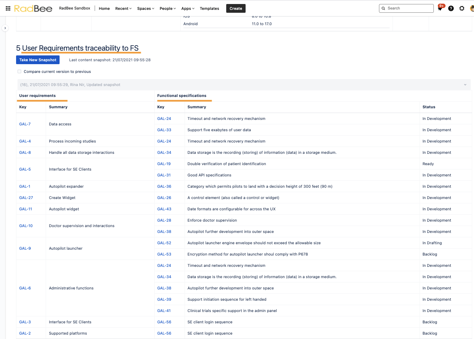Open the notifications bell icon
Viewport: 474px width, 339px height.
point(440,8)
